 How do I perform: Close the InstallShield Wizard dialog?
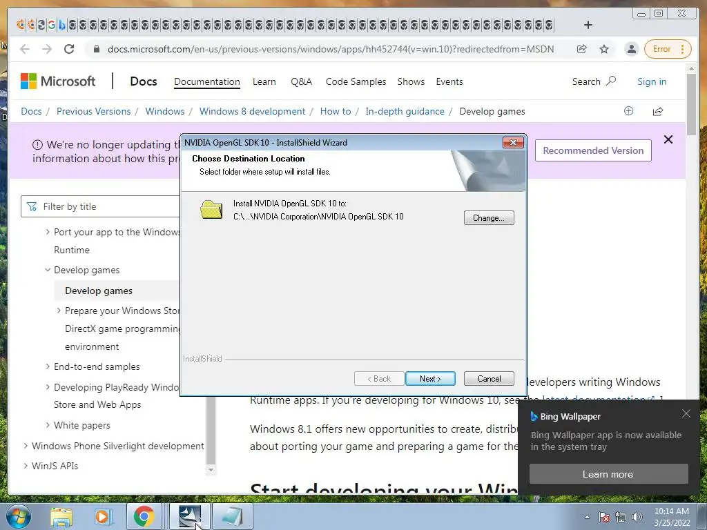(513, 142)
